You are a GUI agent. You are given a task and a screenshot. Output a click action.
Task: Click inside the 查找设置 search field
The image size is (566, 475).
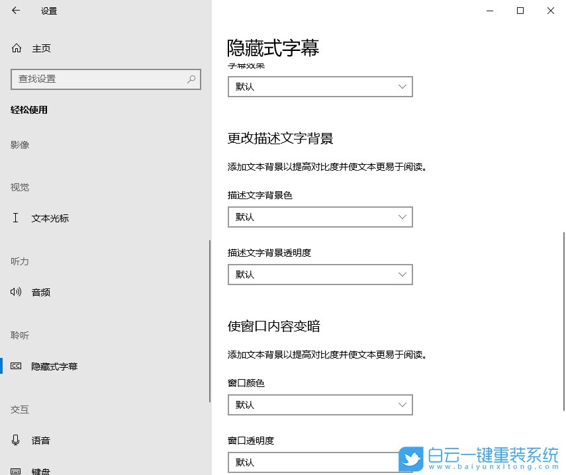99,79
